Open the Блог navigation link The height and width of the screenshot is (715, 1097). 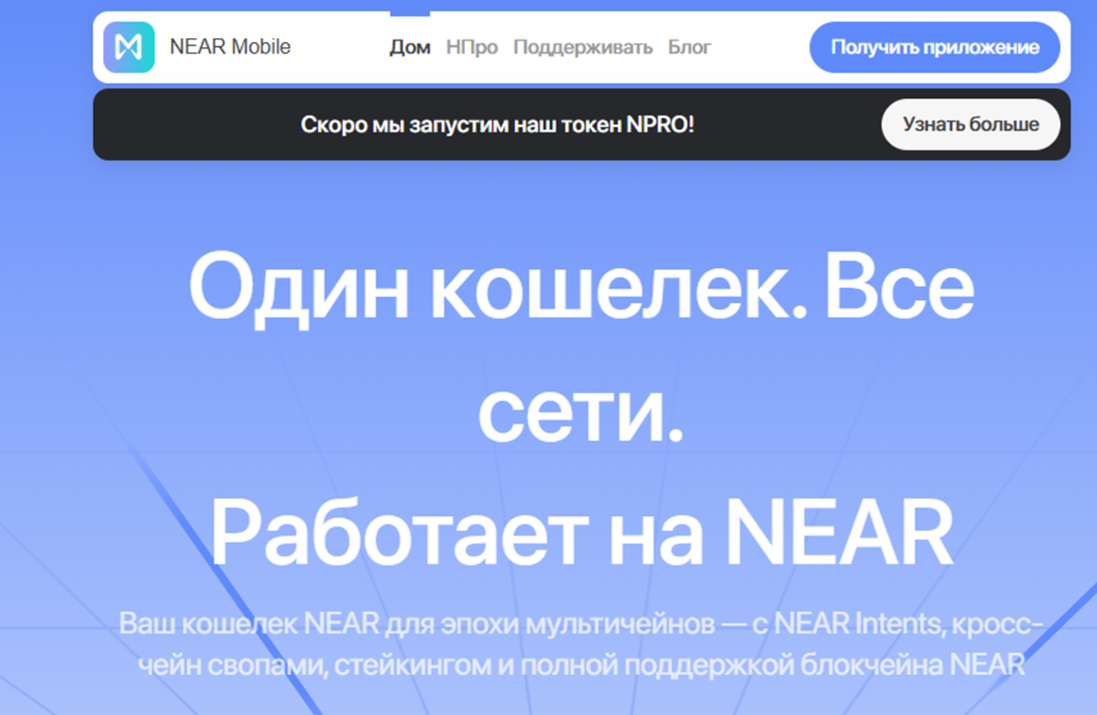(690, 48)
